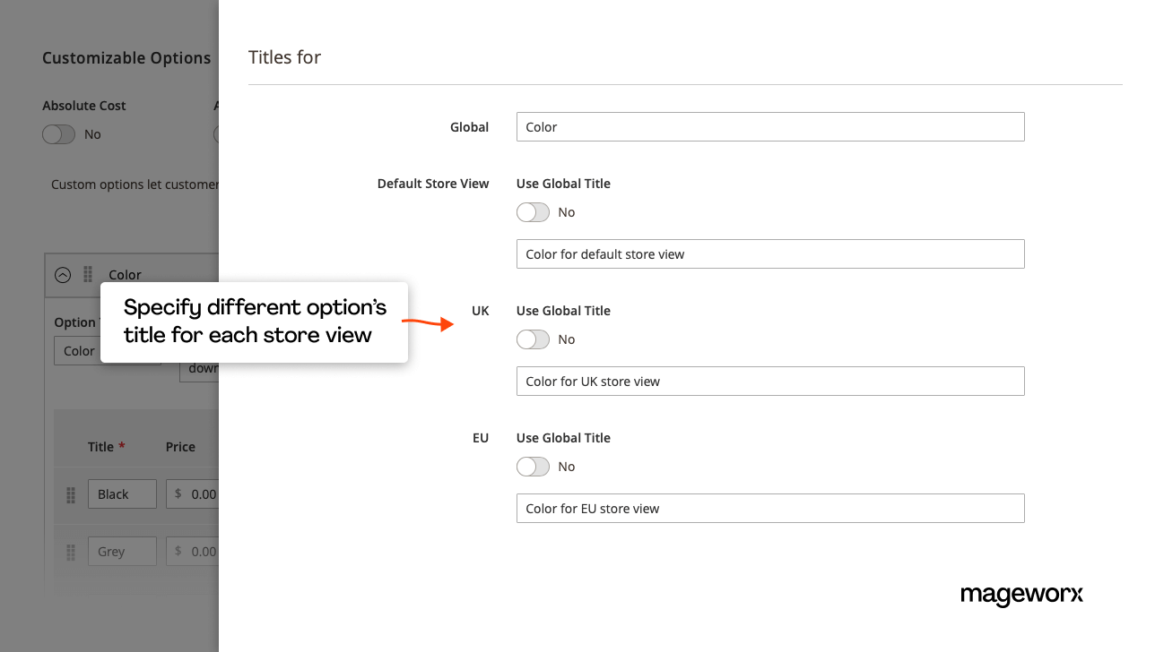Select the Global title field containing Color
The image size is (1155, 652).
click(x=769, y=126)
